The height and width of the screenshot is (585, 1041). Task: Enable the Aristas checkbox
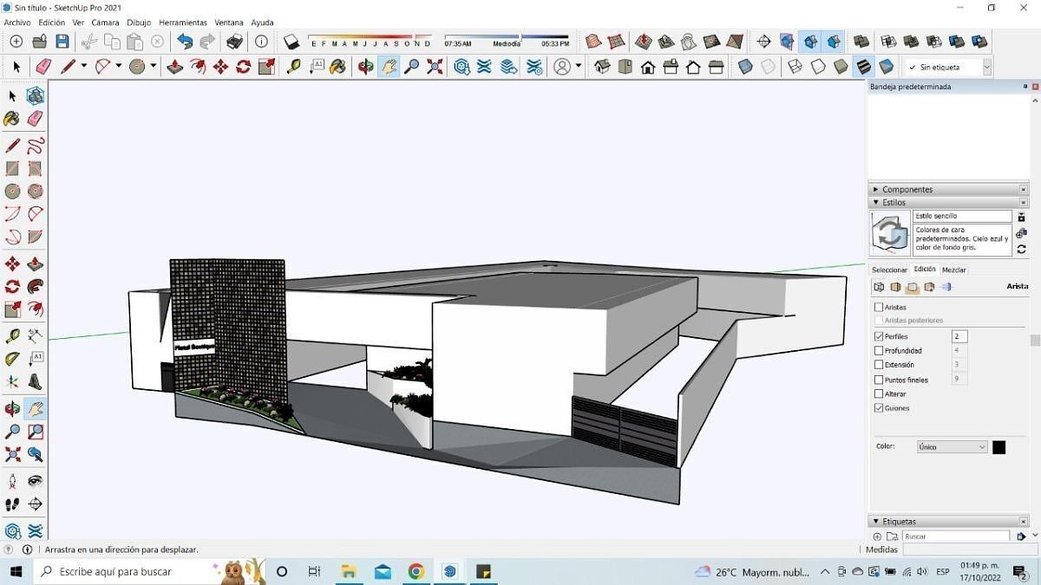(x=879, y=308)
